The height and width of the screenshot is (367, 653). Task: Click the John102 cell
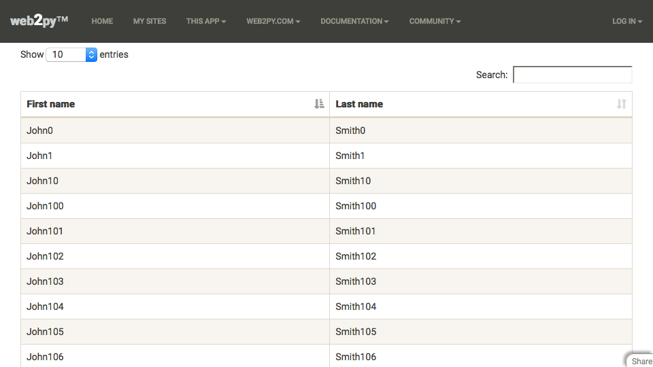coord(175,256)
